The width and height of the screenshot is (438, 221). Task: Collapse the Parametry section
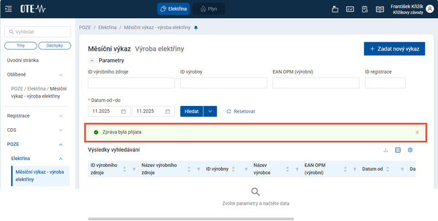[x=92, y=60]
